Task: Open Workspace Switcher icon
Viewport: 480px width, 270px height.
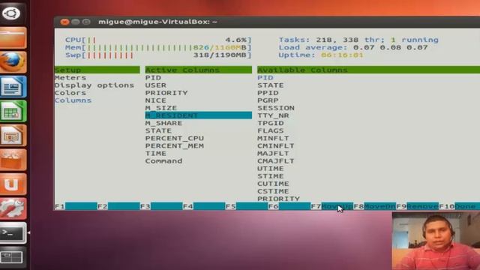Action: coord(12,256)
